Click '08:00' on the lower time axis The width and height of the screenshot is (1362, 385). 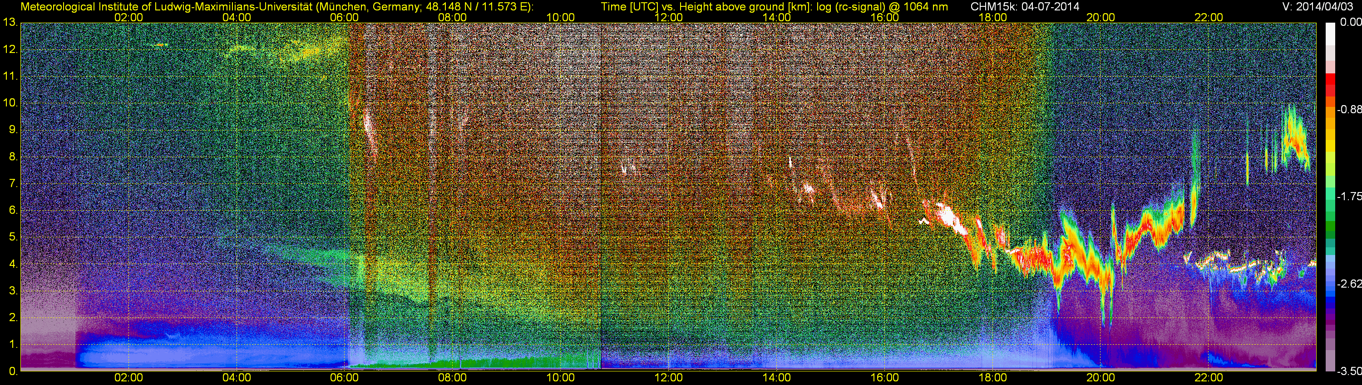453,378
